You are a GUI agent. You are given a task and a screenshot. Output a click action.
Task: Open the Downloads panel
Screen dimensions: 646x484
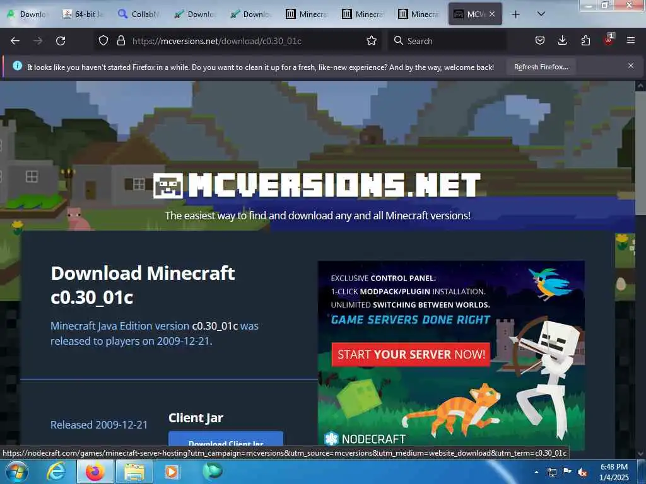(562, 40)
